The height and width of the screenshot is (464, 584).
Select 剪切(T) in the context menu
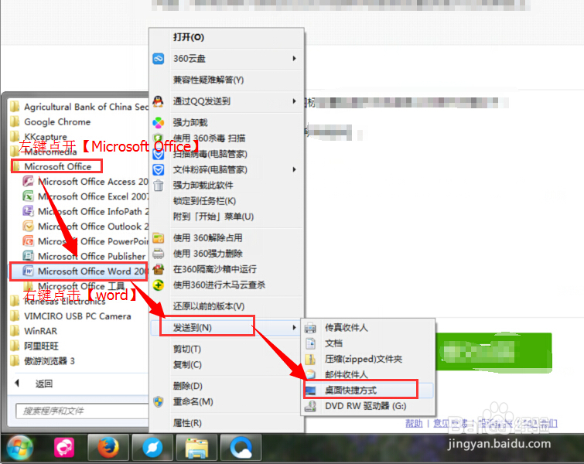tap(187, 349)
